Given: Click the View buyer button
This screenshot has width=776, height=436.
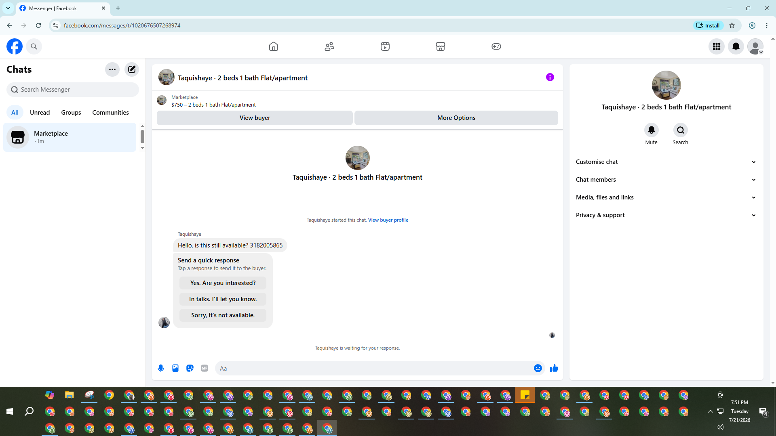Looking at the screenshot, I should [x=255, y=118].
